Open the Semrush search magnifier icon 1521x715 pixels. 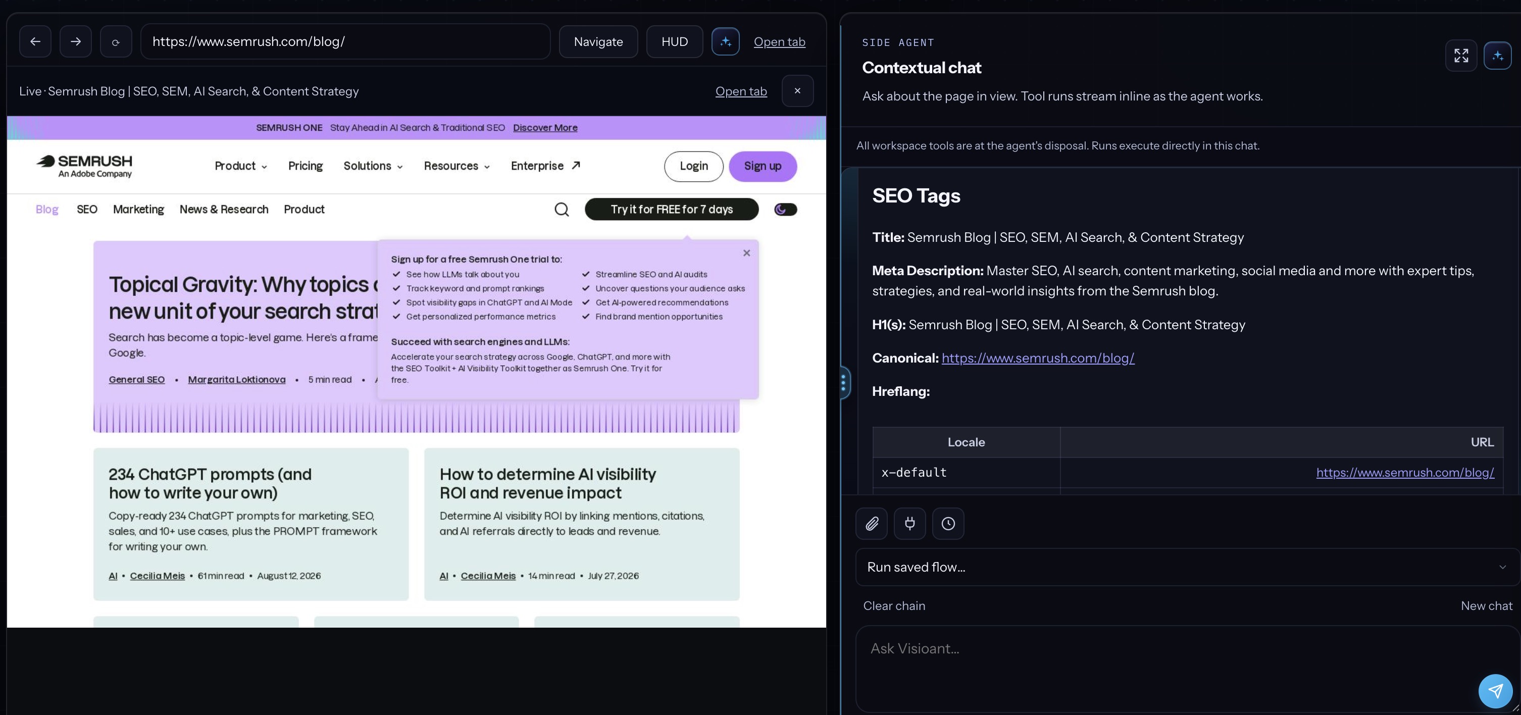coord(562,209)
